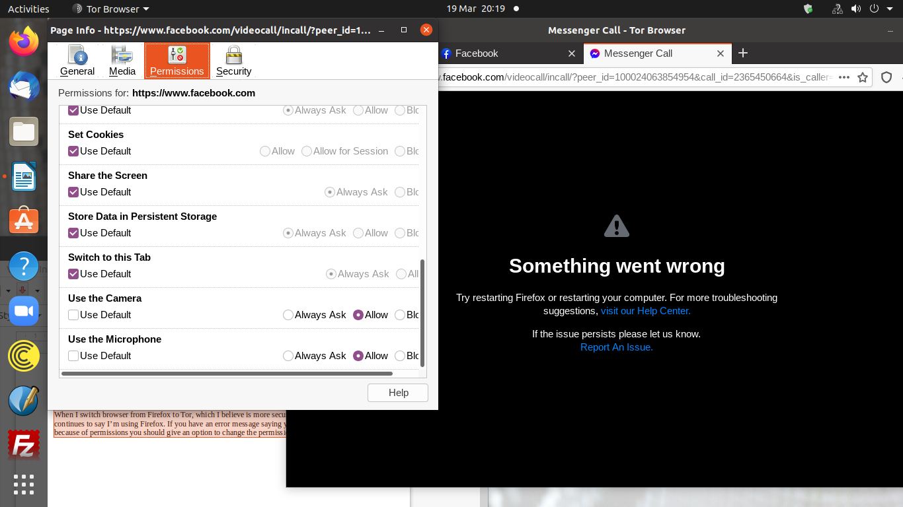Open the Help icon in the dock
Viewport: 903px width, 507px height.
click(x=24, y=266)
